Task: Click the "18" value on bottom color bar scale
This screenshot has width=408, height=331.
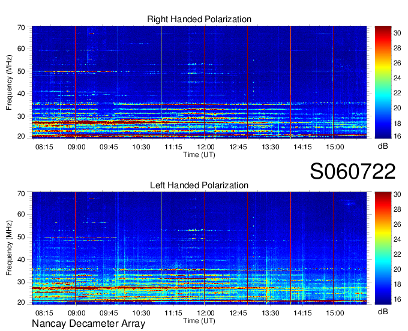Action: point(397,284)
